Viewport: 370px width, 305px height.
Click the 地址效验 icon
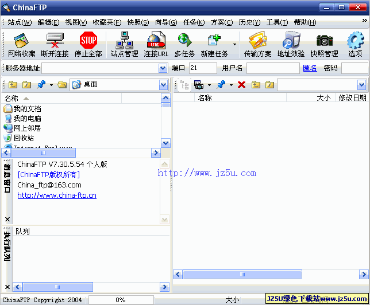[291, 45]
